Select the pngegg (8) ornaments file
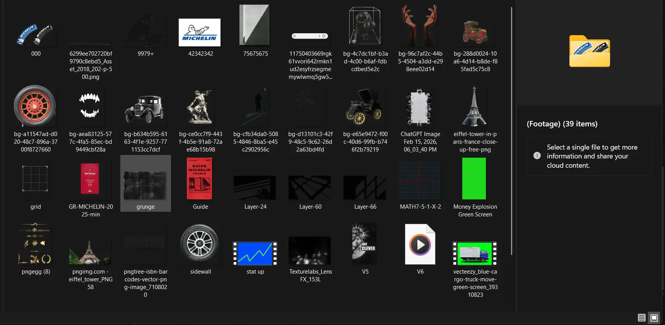665x325 pixels. (35, 244)
